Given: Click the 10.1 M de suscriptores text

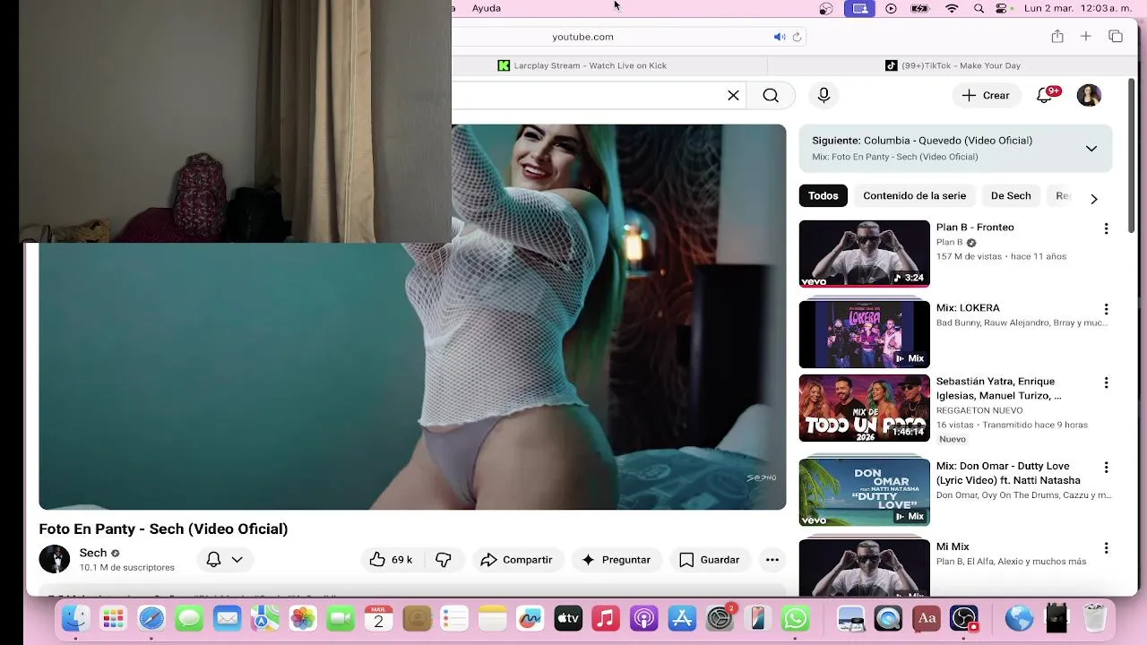Looking at the screenshot, I should point(126,567).
